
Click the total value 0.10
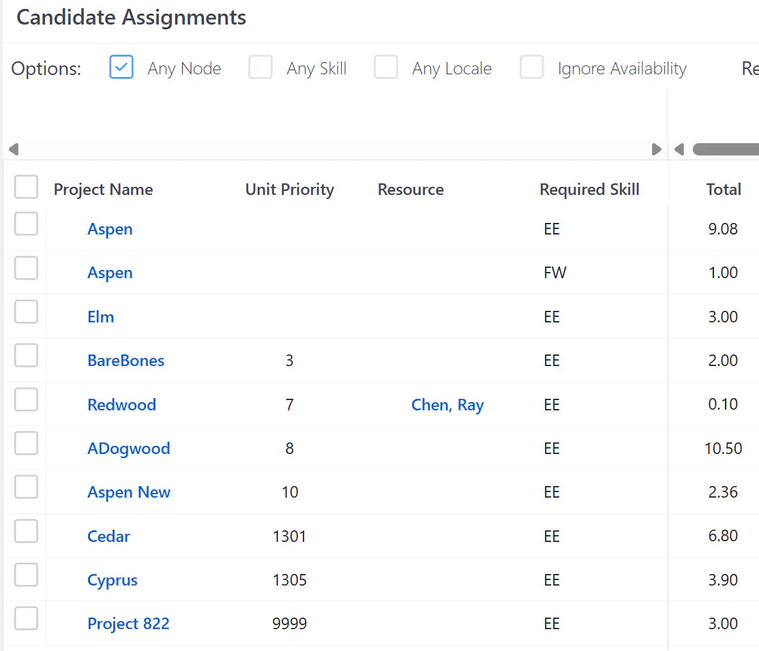[x=723, y=405]
